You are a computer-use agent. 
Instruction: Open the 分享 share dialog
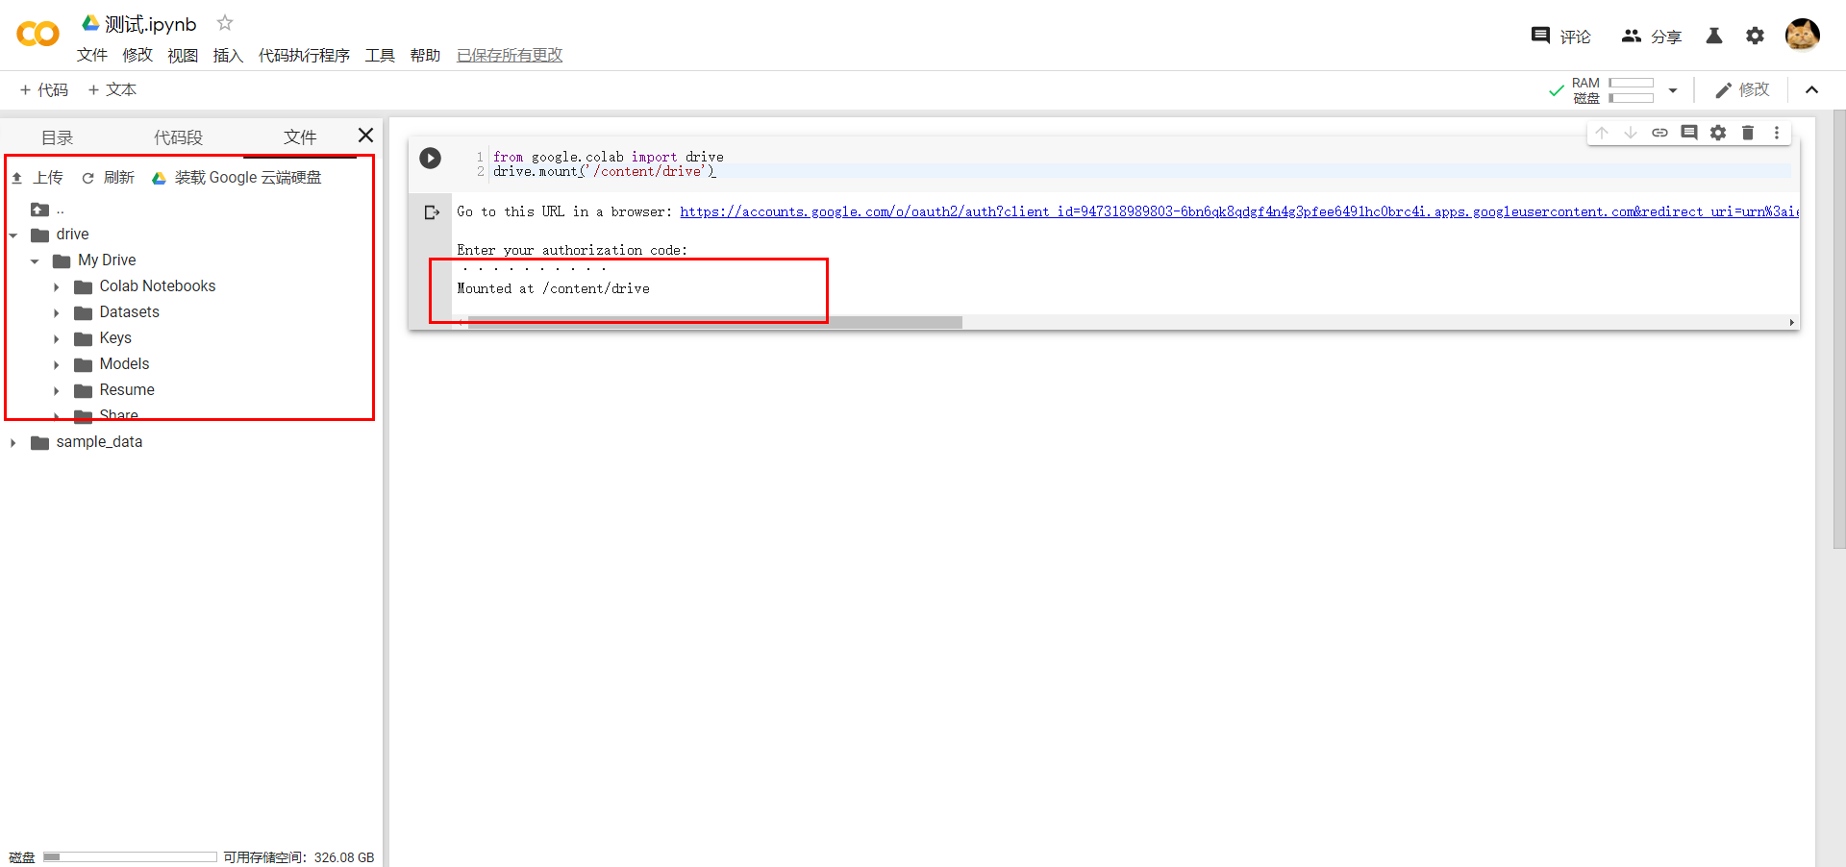point(1651,37)
